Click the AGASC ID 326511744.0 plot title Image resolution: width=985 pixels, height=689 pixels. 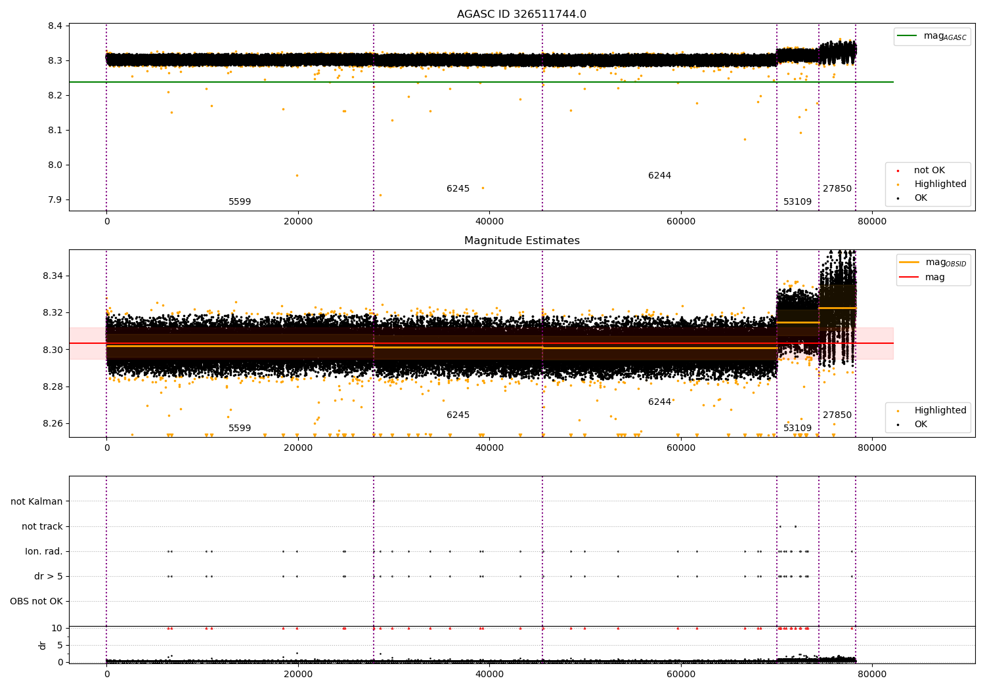521,14
